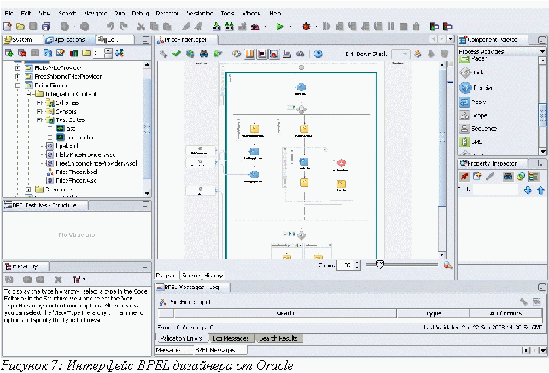
Task: Click the red Debug bug icon
Action: pyautogui.click(x=307, y=26)
